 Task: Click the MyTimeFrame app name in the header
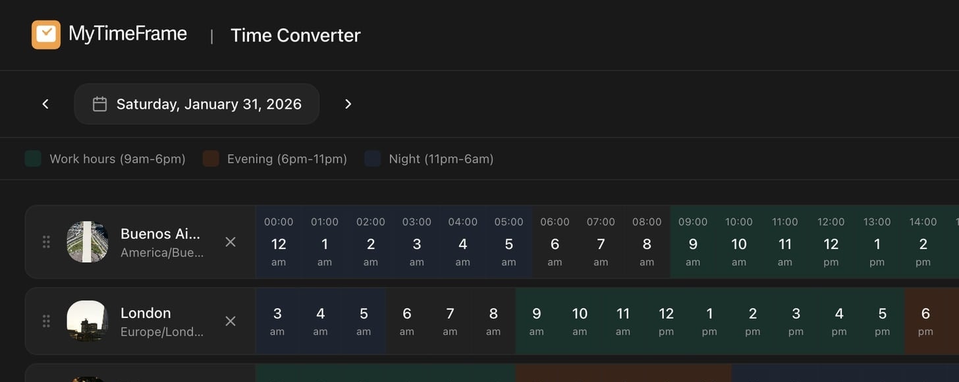(x=128, y=34)
